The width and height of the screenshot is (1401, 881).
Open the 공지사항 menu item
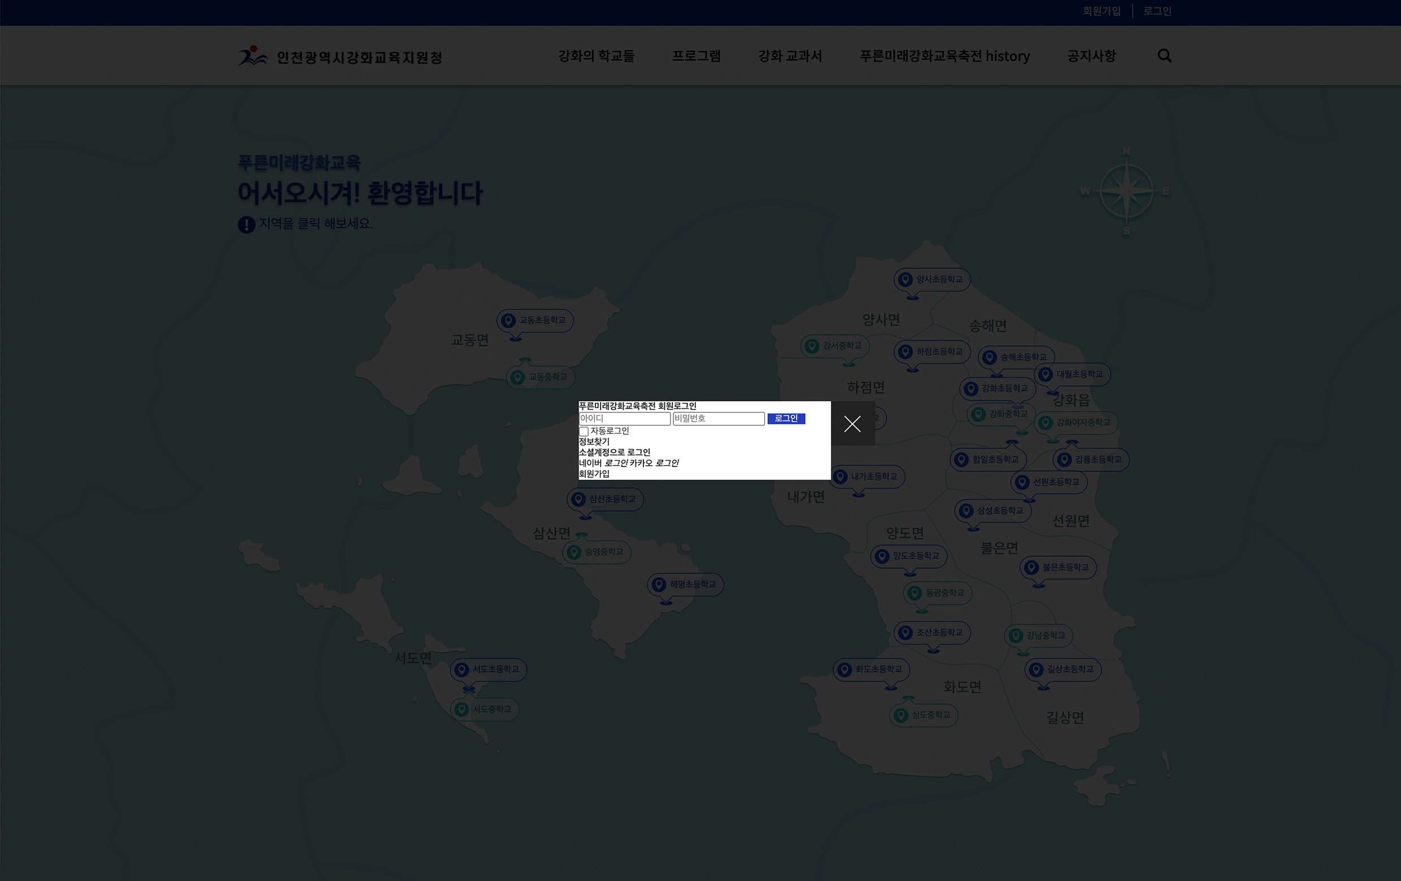(x=1091, y=56)
